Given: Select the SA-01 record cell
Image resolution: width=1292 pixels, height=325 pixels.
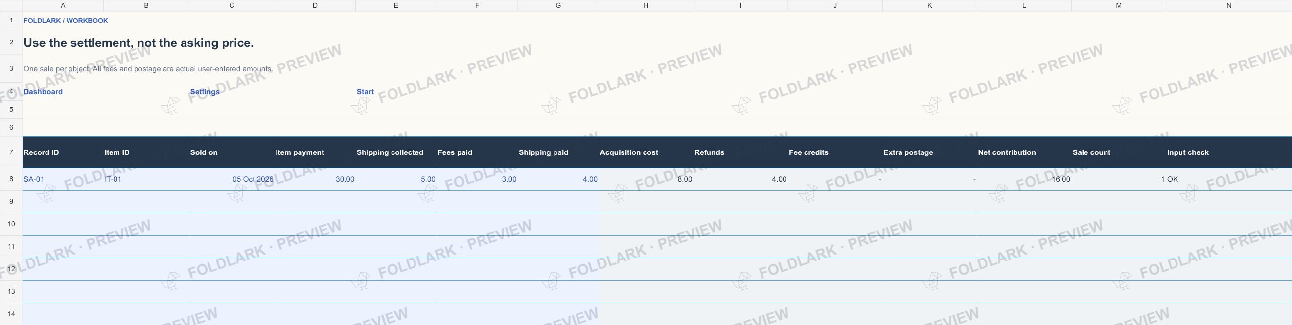Looking at the screenshot, I should [63, 179].
